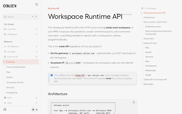This screenshot has width=182, height=114.
Task: Open the Search page in sidebar
Action: point(9,77)
